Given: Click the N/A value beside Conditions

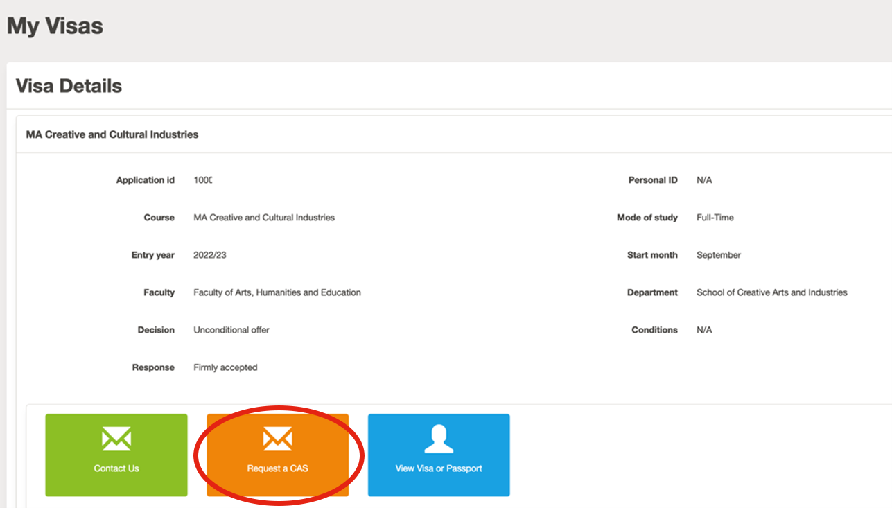Looking at the screenshot, I should tap(704, 330).
